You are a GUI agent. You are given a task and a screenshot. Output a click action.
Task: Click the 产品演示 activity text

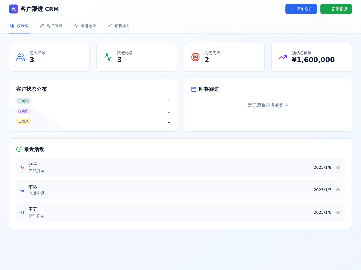coord(36,171)
